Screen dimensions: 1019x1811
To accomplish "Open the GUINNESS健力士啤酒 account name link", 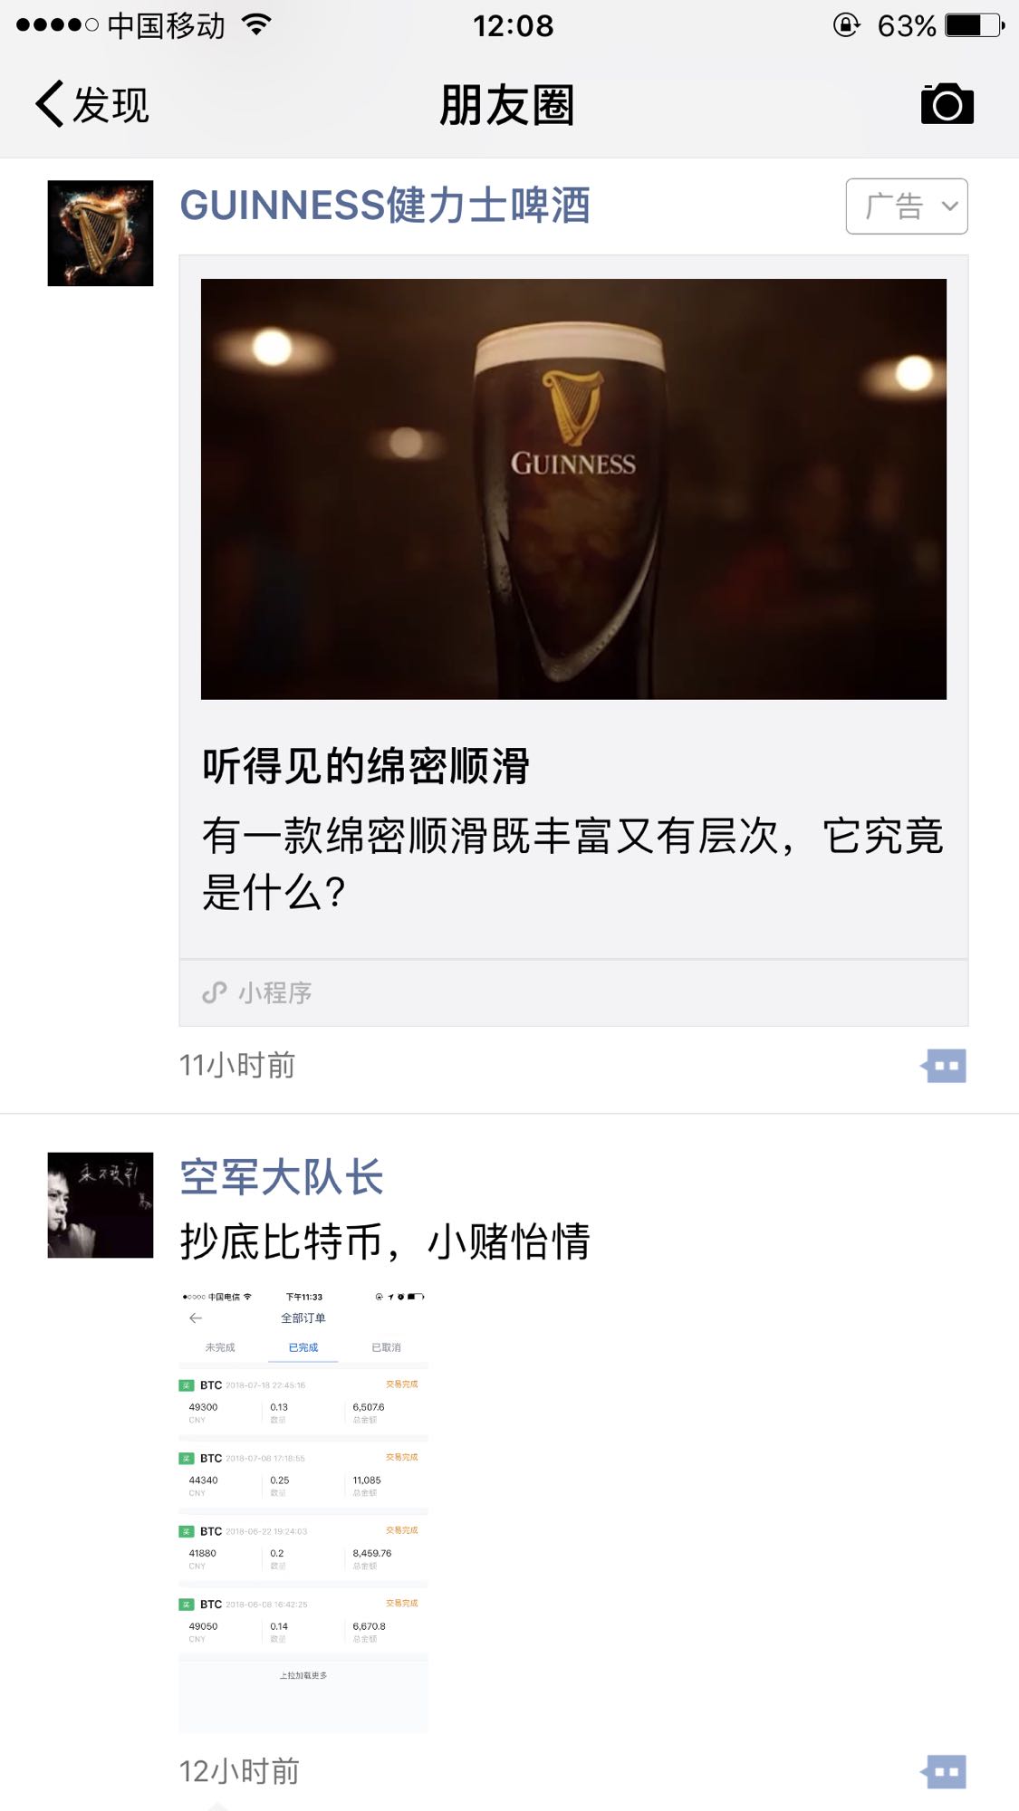I will [385, 206].
